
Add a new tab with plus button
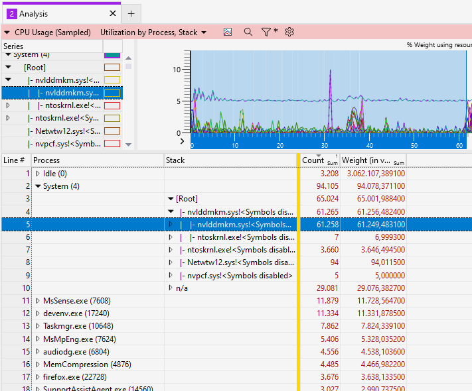click(x=131, y=13)
